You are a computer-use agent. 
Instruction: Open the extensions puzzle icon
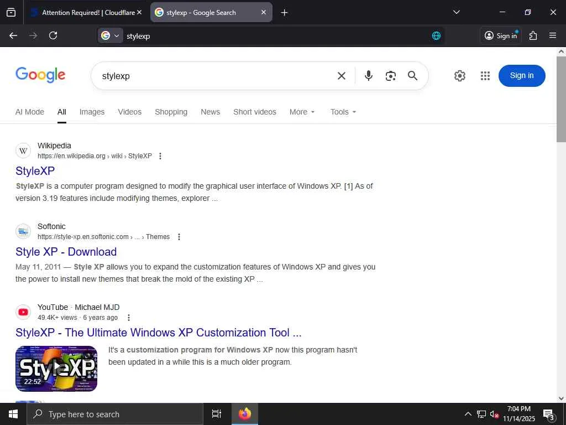pos(533,35)
